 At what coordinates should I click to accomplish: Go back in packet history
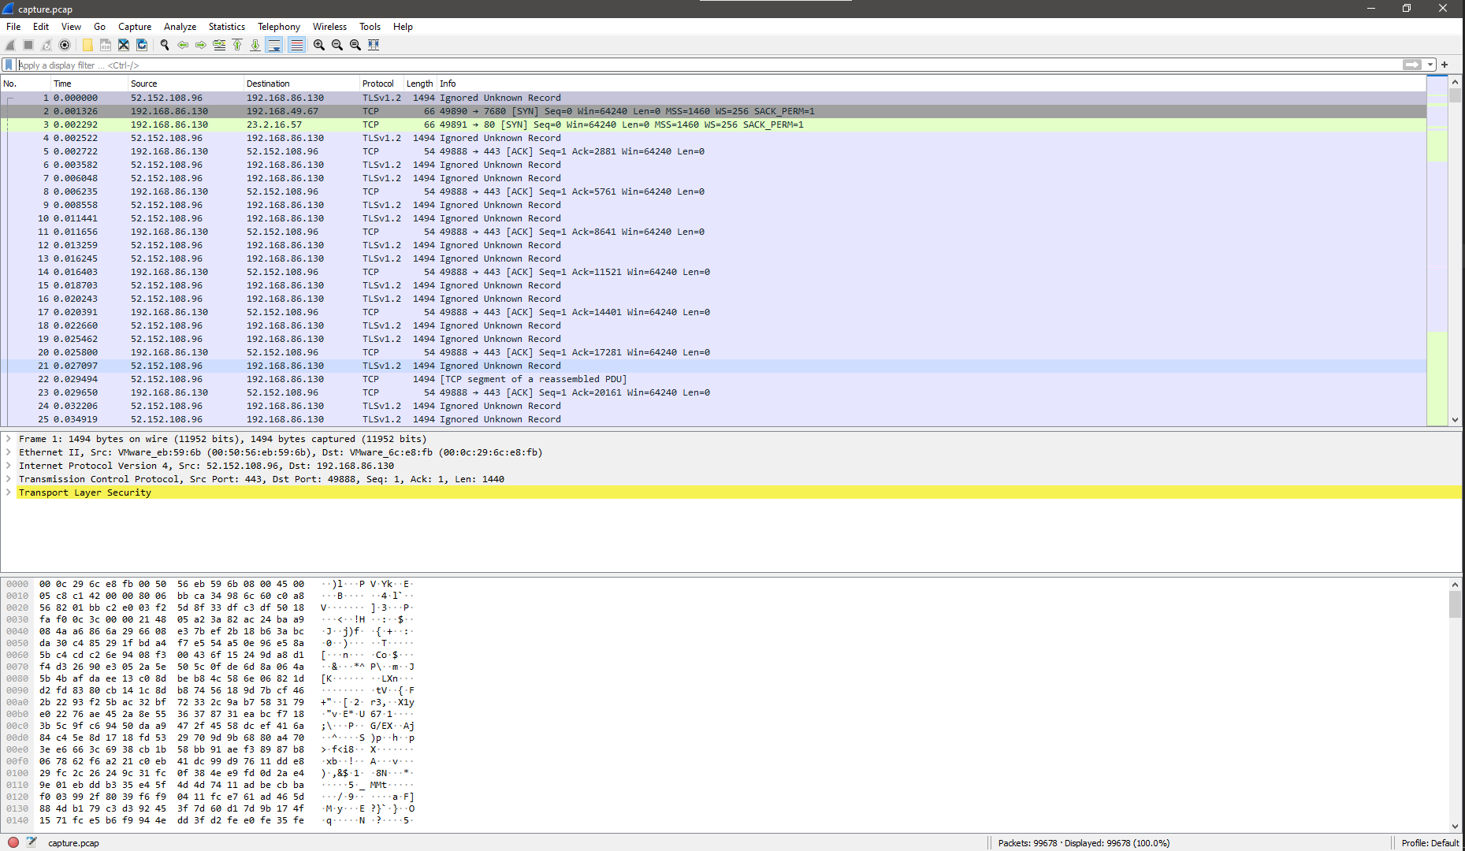tap(183, 45)
